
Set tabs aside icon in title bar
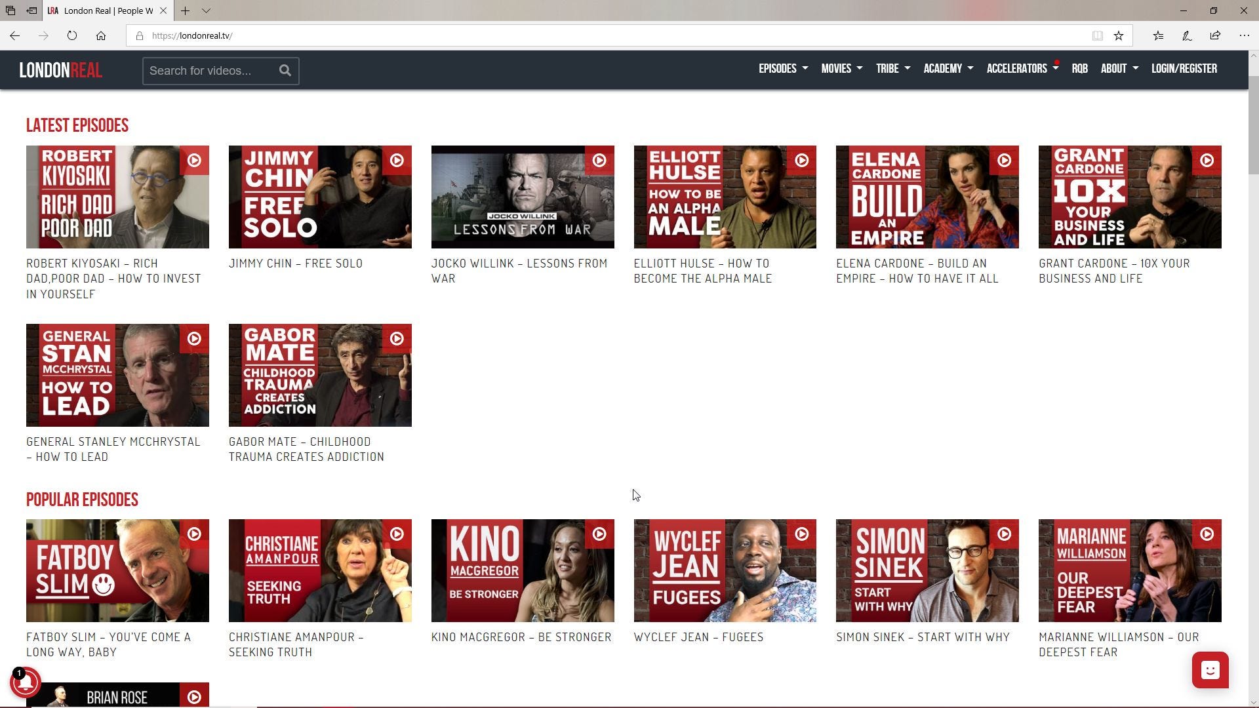click(x=31, y=10)
